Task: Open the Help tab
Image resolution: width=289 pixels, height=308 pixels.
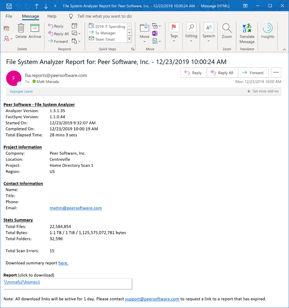Action: [52, 16]
